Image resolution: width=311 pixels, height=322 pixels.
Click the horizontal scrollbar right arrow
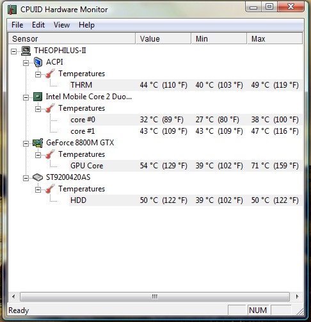pyautogui.click(x=297, y=296)
